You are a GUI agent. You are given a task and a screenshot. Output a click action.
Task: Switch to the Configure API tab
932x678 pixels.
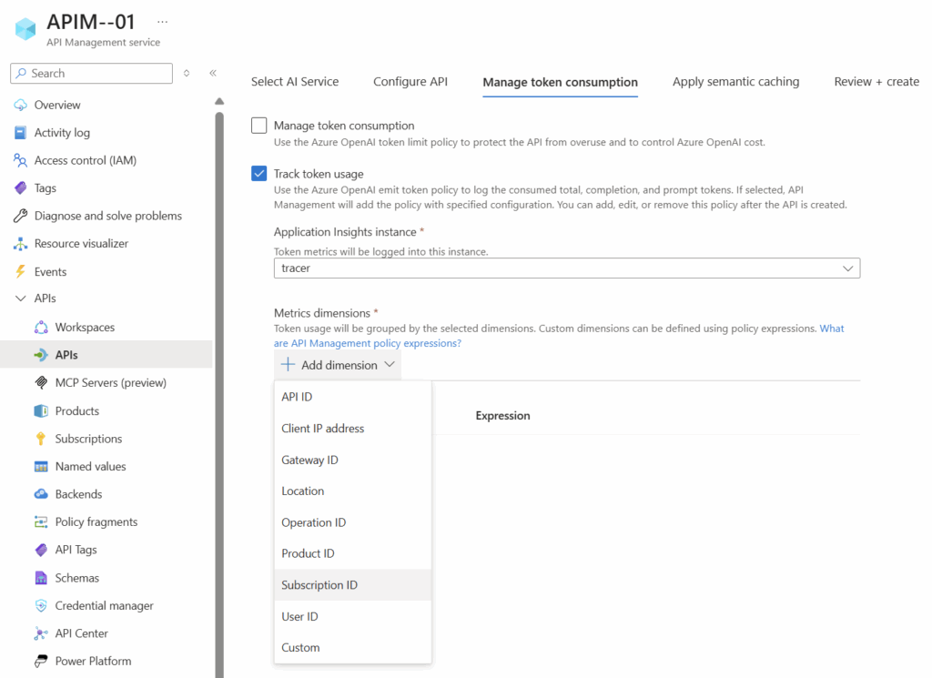410,82
